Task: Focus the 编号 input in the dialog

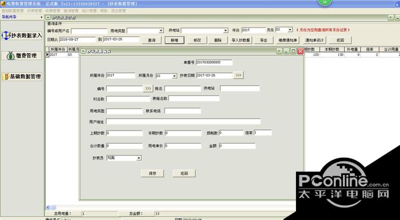Action: [125, 89]
